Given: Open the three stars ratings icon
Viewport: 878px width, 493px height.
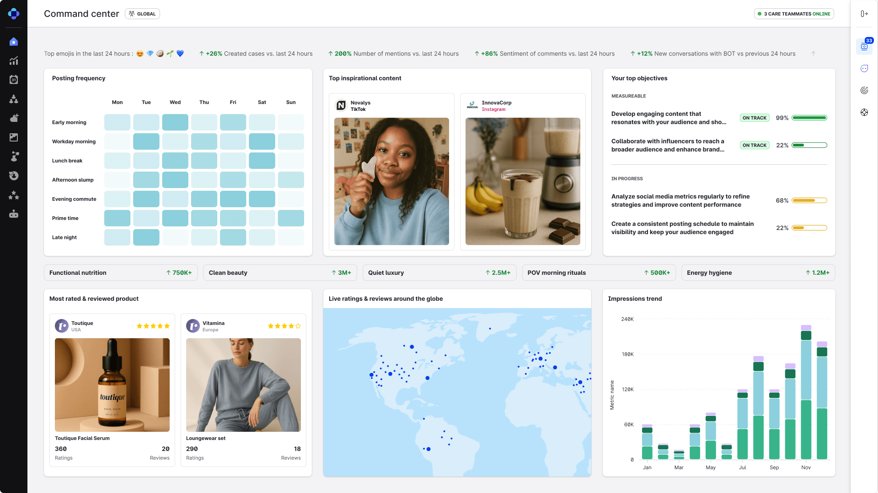Looking at the screenshot, I should pyautogui.click(x=14, y=195).
